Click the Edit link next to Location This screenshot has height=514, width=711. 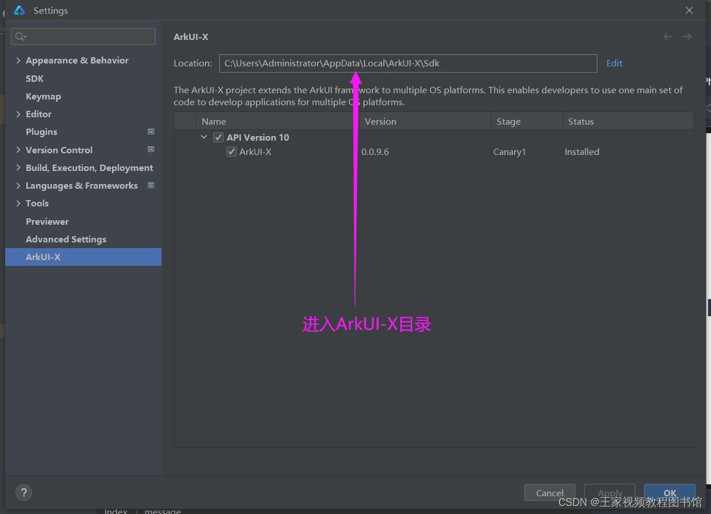pos(614,63)
